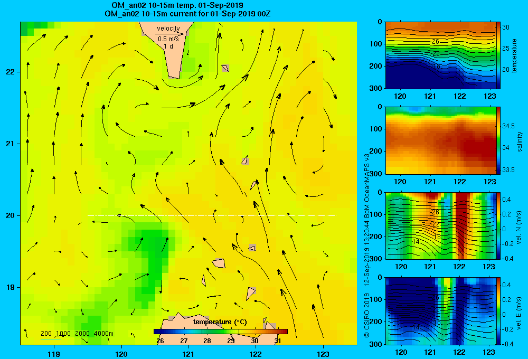Click contour label '14' in the vel. E section
Image resolution: width=528 pixels, height=359 pixels.
pos(416,327)
